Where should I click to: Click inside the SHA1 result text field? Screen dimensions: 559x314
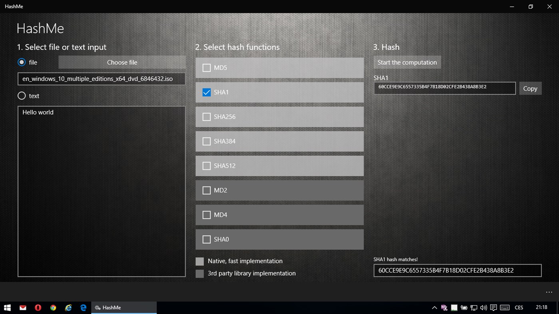[444, 88]
